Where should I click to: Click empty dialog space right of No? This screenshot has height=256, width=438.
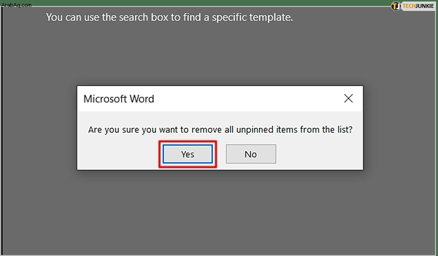coord(318,154)
